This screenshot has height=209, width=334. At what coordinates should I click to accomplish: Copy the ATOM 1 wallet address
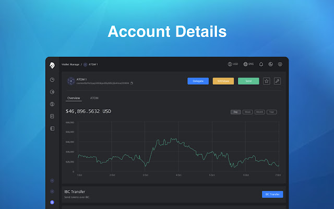132,83
